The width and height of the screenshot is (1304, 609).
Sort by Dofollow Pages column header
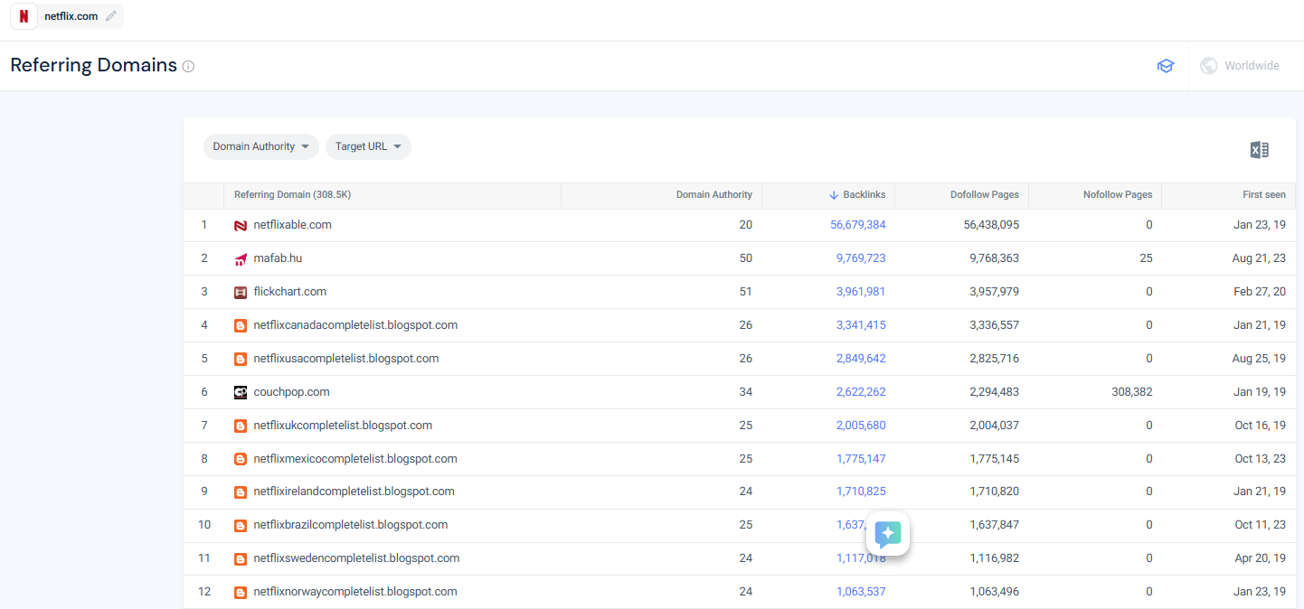[x=985, y=195]
